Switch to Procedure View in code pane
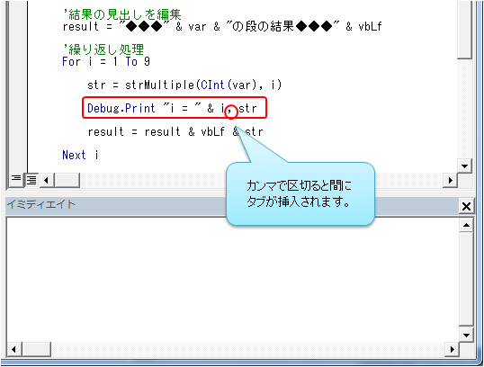Image resolution: width=484 pixels, height=367 pixels. point(15,179)
